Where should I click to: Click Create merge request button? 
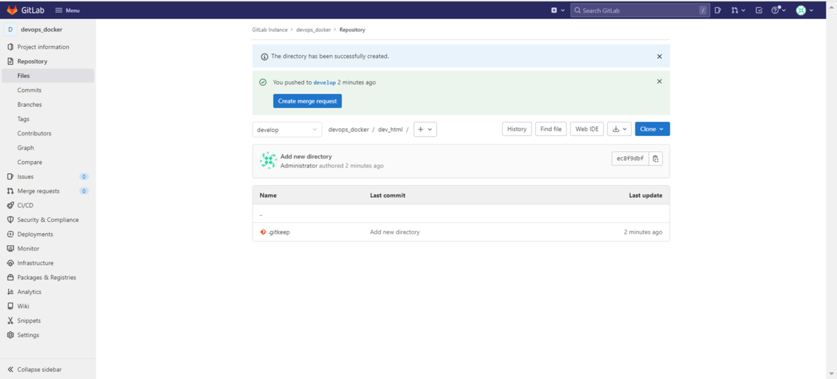307,101
